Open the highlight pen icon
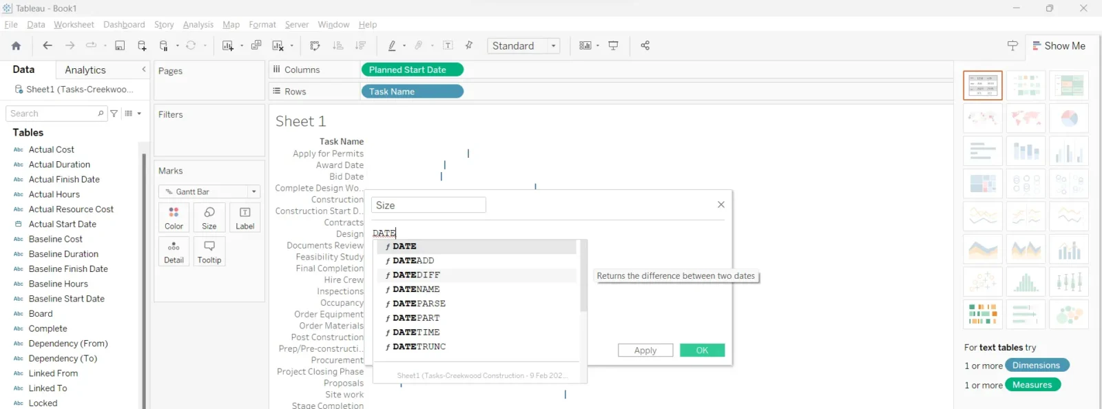 (x=392, y=45)
